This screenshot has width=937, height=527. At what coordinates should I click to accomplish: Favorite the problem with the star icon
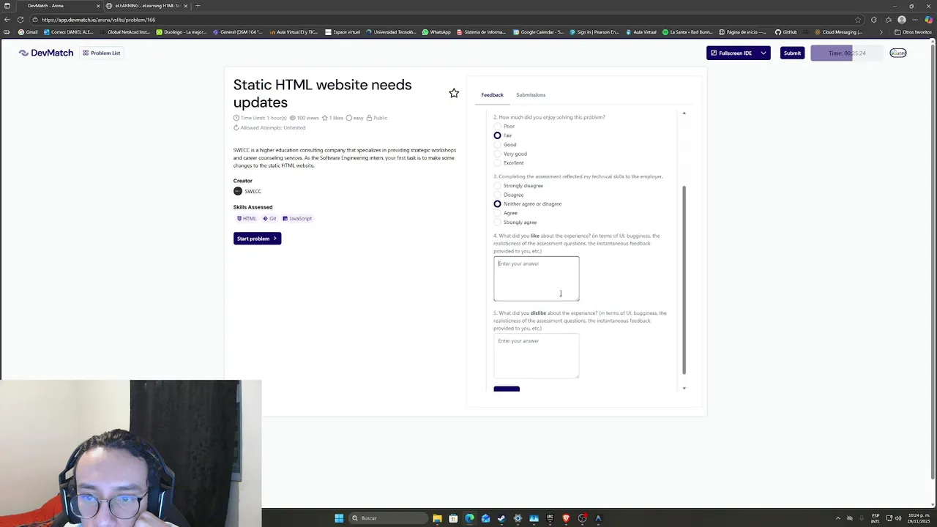(454, 93)
